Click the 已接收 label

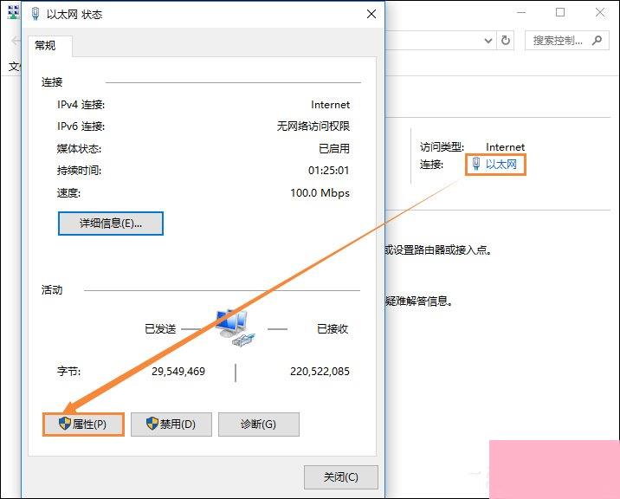click(333, 329)
